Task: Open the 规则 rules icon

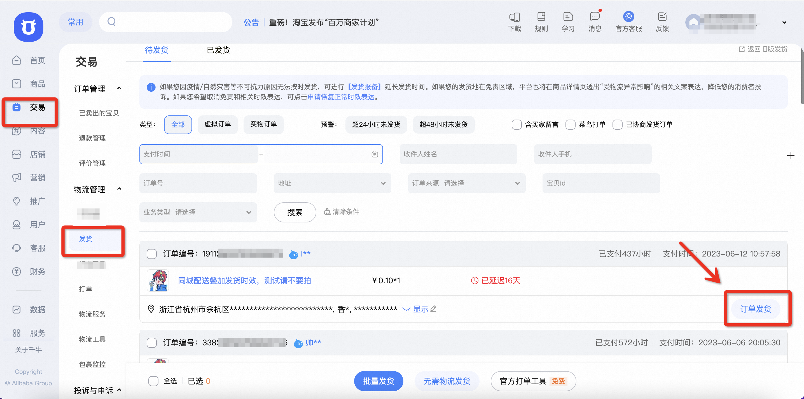Action: click(x=541, y=22)
